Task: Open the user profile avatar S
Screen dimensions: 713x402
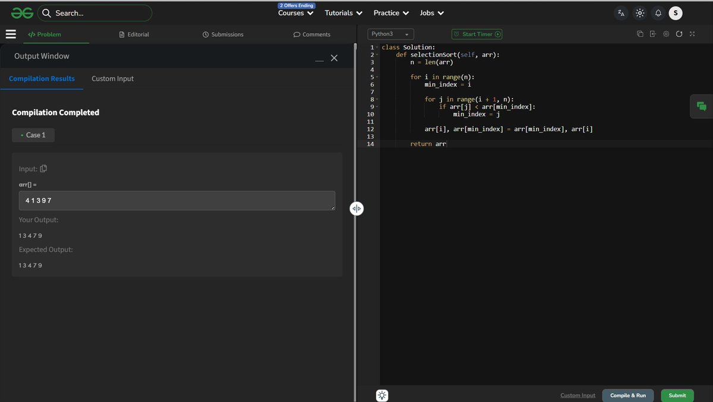Action: point(676,13)
